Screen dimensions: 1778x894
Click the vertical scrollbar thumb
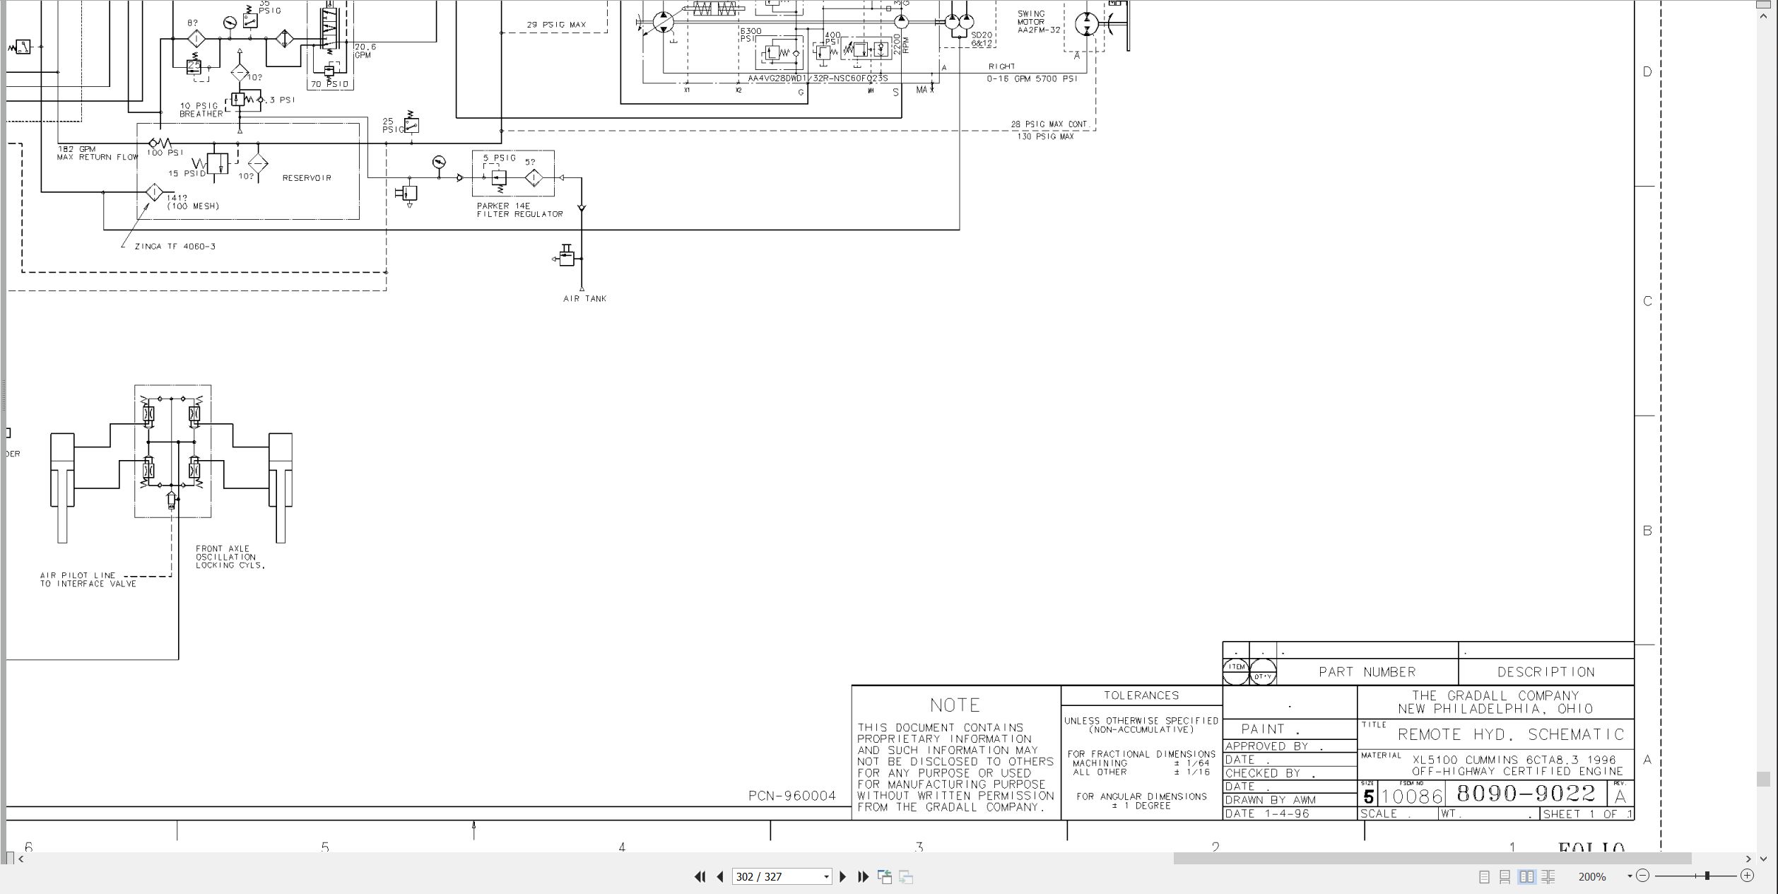click(1763, 778)
